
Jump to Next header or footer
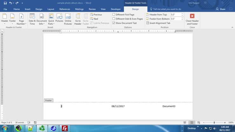pyautogui.click(x=94, y=19)
